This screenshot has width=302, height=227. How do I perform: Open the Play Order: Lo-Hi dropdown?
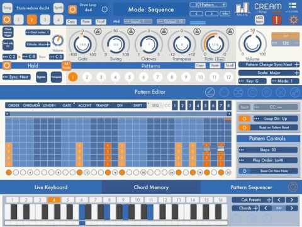pyautogui.click(x=268, y=160)
